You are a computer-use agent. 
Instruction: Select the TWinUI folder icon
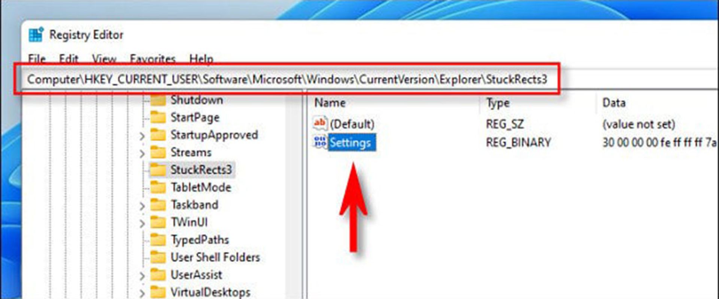click(x=158, y=222)
